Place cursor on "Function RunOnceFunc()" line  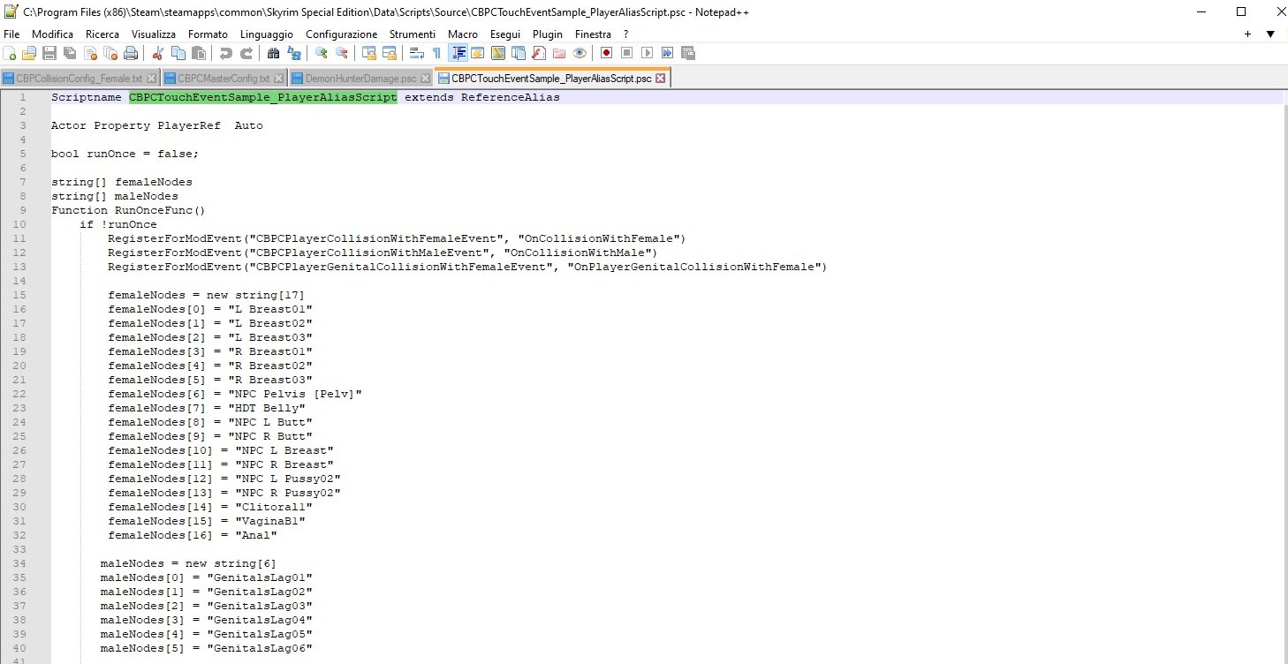128,210
